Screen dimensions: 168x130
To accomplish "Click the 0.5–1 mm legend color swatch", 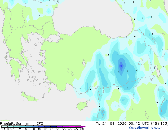I will click(x=11, y=127).
